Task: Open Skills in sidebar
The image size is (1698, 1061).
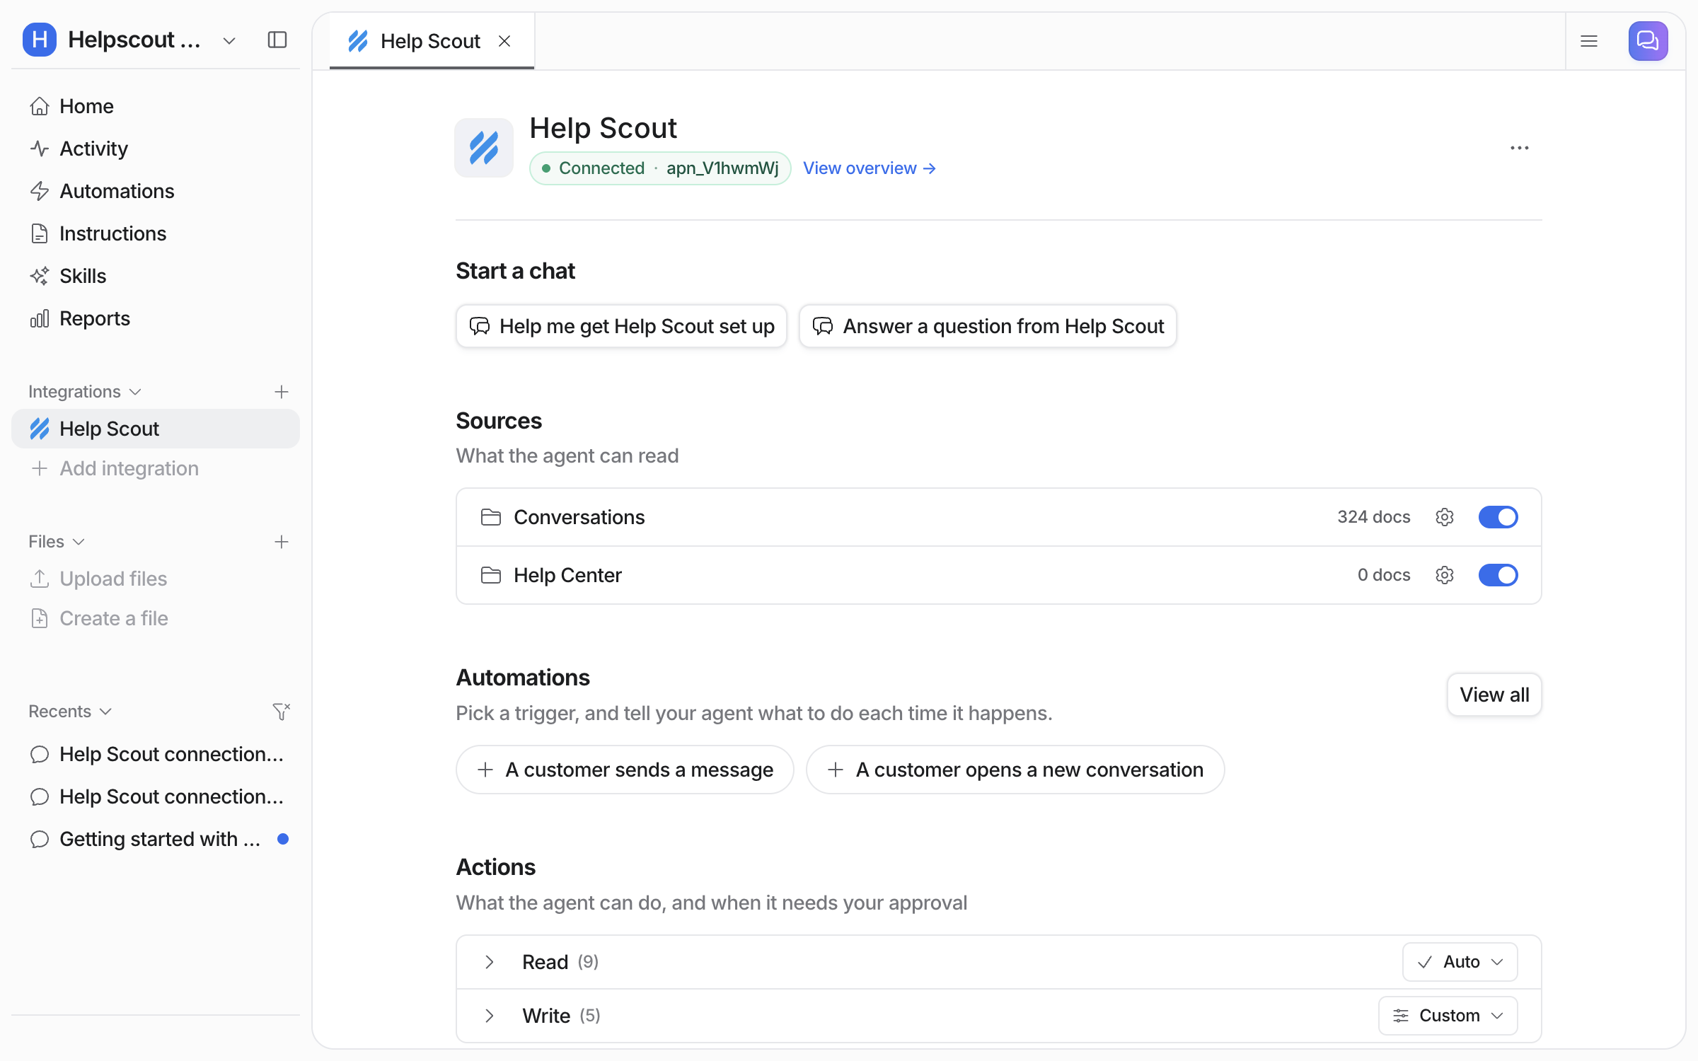Action: point(156,276)
